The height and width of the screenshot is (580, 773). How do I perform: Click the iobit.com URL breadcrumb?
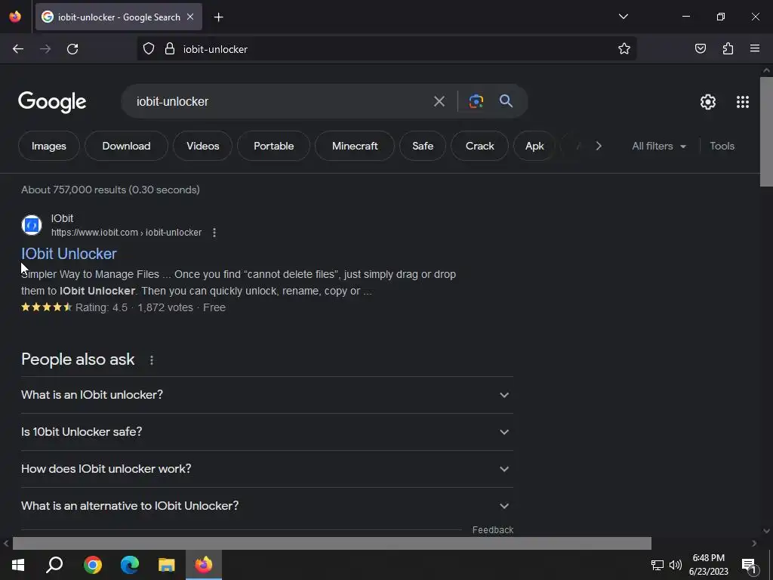tap(126, 233)
